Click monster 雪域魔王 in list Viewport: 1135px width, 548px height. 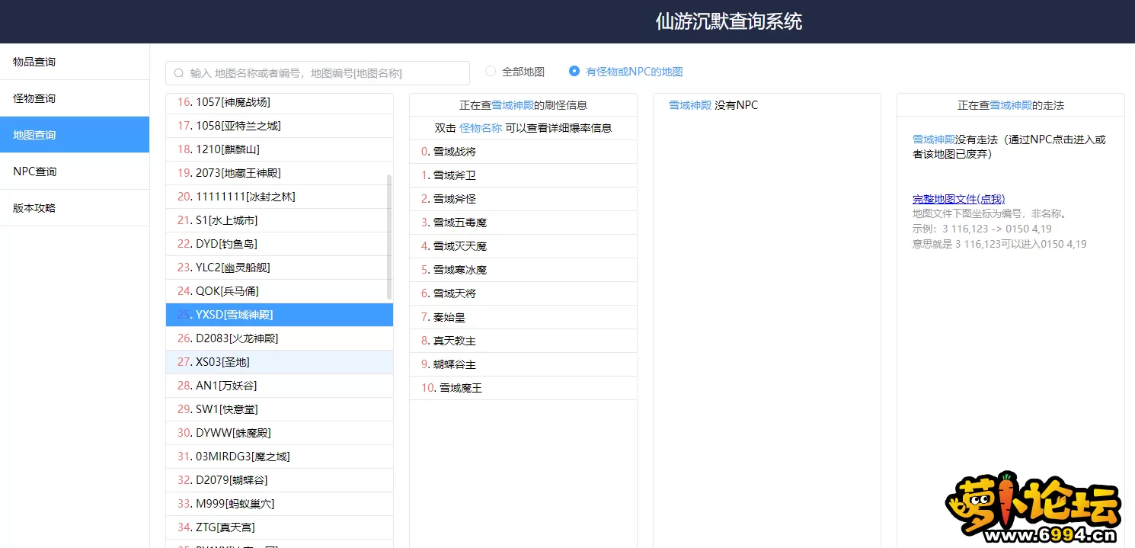523,388
